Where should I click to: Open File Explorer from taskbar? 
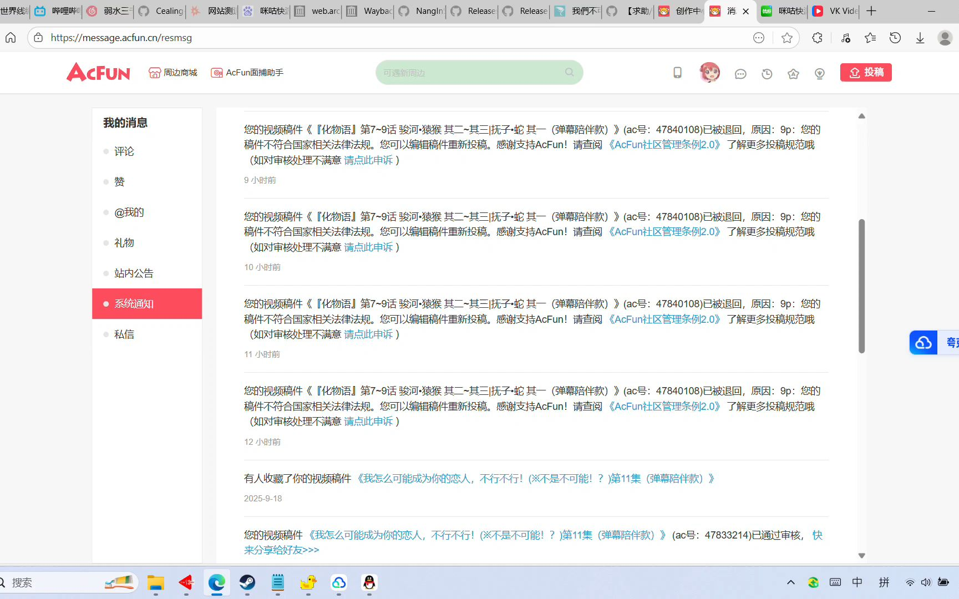click(156, 582)
